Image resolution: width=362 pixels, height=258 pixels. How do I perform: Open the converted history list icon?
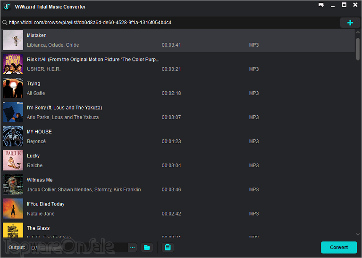[168, 247]
